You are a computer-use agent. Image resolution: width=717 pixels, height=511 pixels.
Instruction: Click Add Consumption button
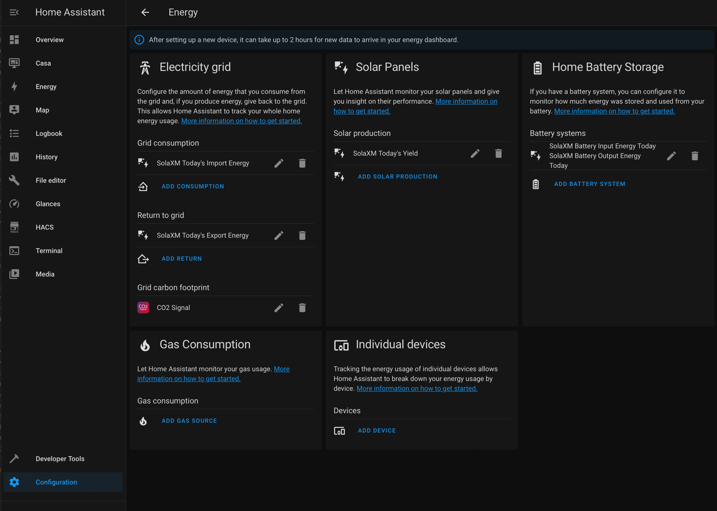coord(193,186)
